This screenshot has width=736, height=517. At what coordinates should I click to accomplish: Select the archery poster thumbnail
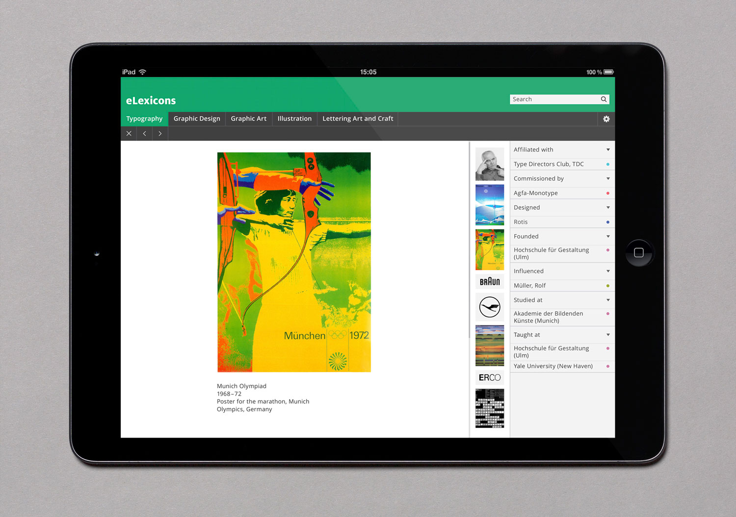click(x=490, y=249)
